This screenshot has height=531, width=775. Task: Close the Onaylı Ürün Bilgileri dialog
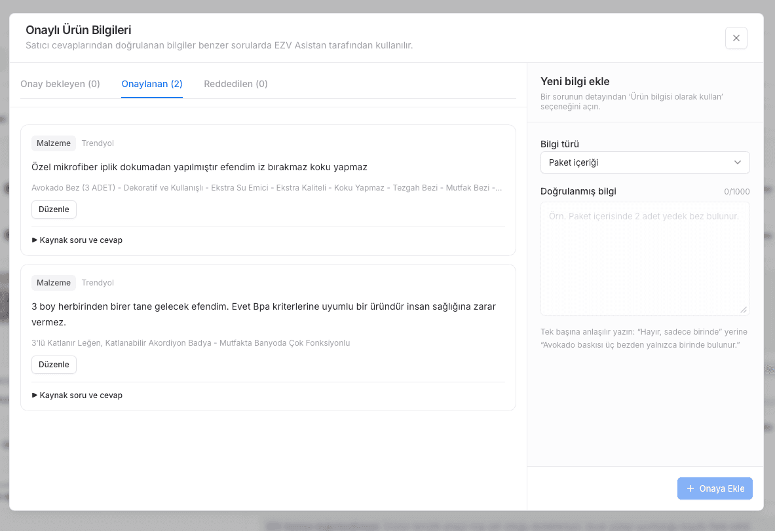pos(736,38)
